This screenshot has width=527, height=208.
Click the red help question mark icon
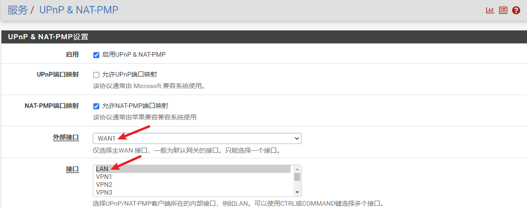click(516, 10)
